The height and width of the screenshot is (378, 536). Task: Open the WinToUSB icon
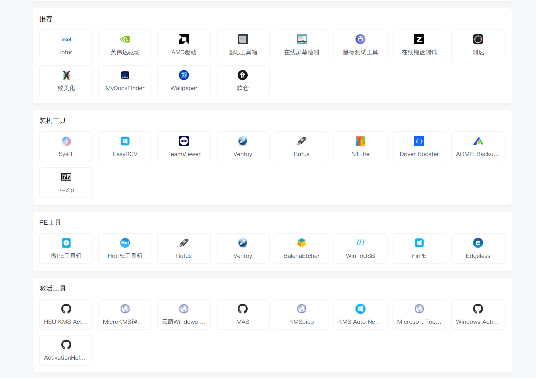360,243
